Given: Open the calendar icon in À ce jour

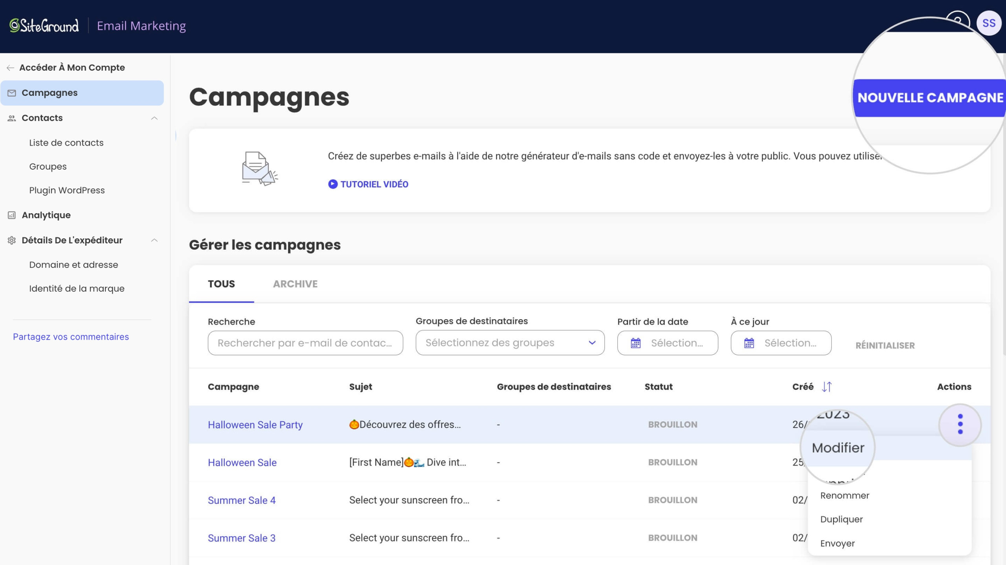Looking at the screenshot, I should click(749, 343).
